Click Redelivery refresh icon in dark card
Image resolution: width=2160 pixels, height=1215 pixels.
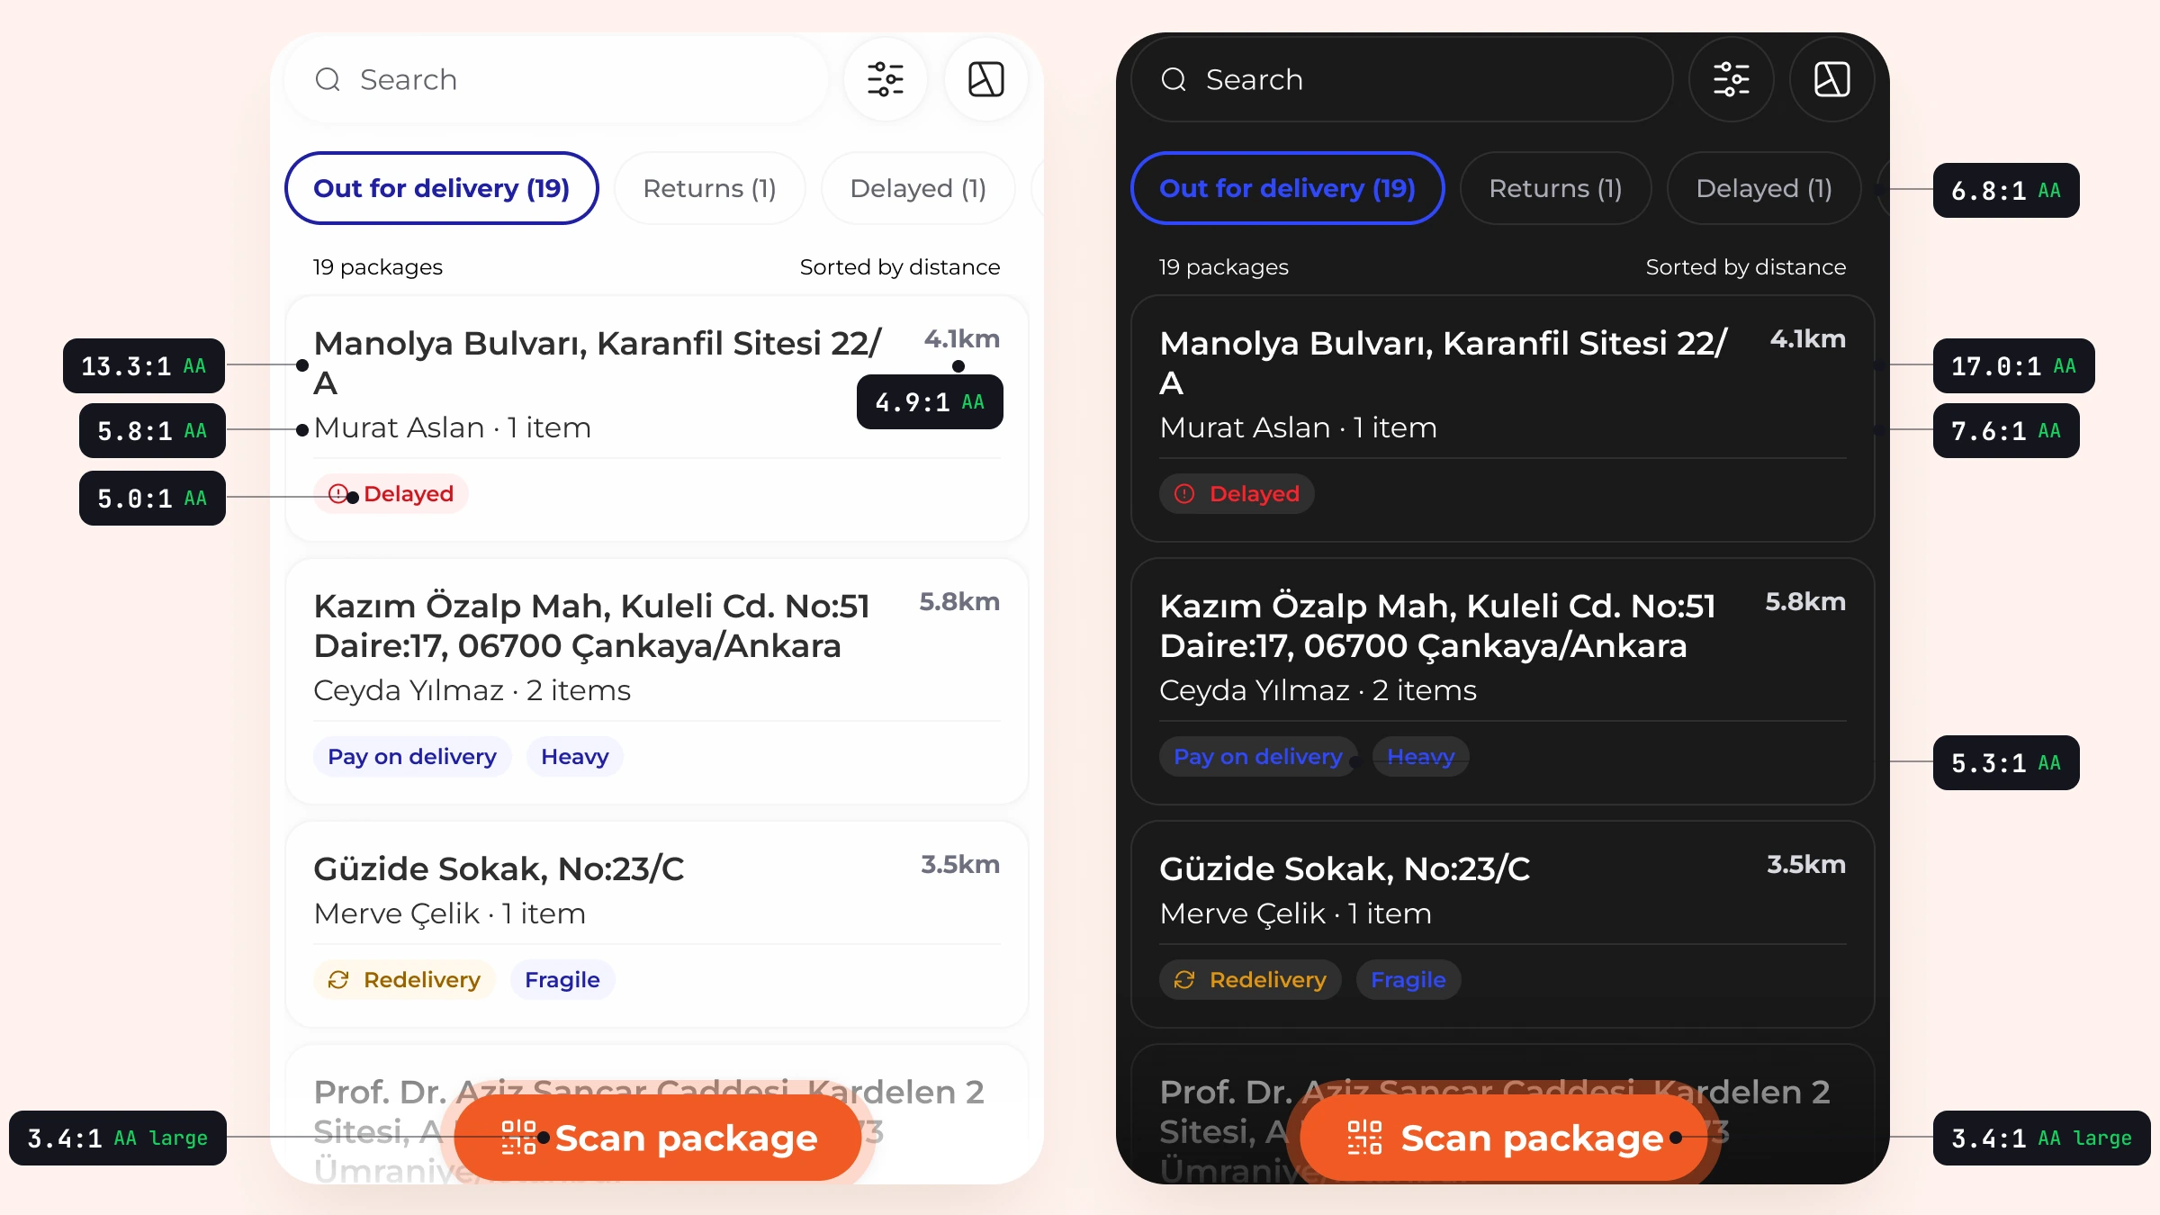pos(1184,979)
